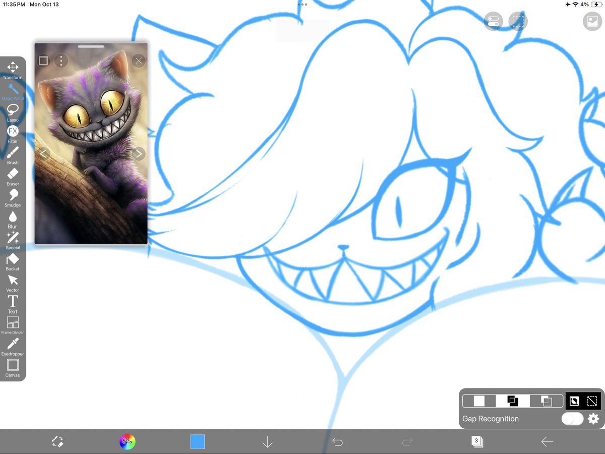Open the reference image icon at top right

[x=592, y=21]
